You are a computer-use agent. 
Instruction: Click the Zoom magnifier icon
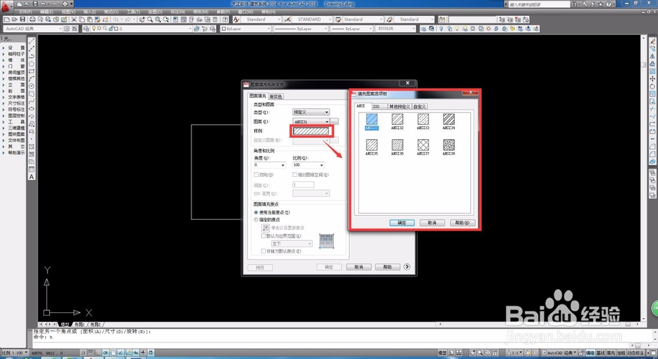(x=150, y=19)
